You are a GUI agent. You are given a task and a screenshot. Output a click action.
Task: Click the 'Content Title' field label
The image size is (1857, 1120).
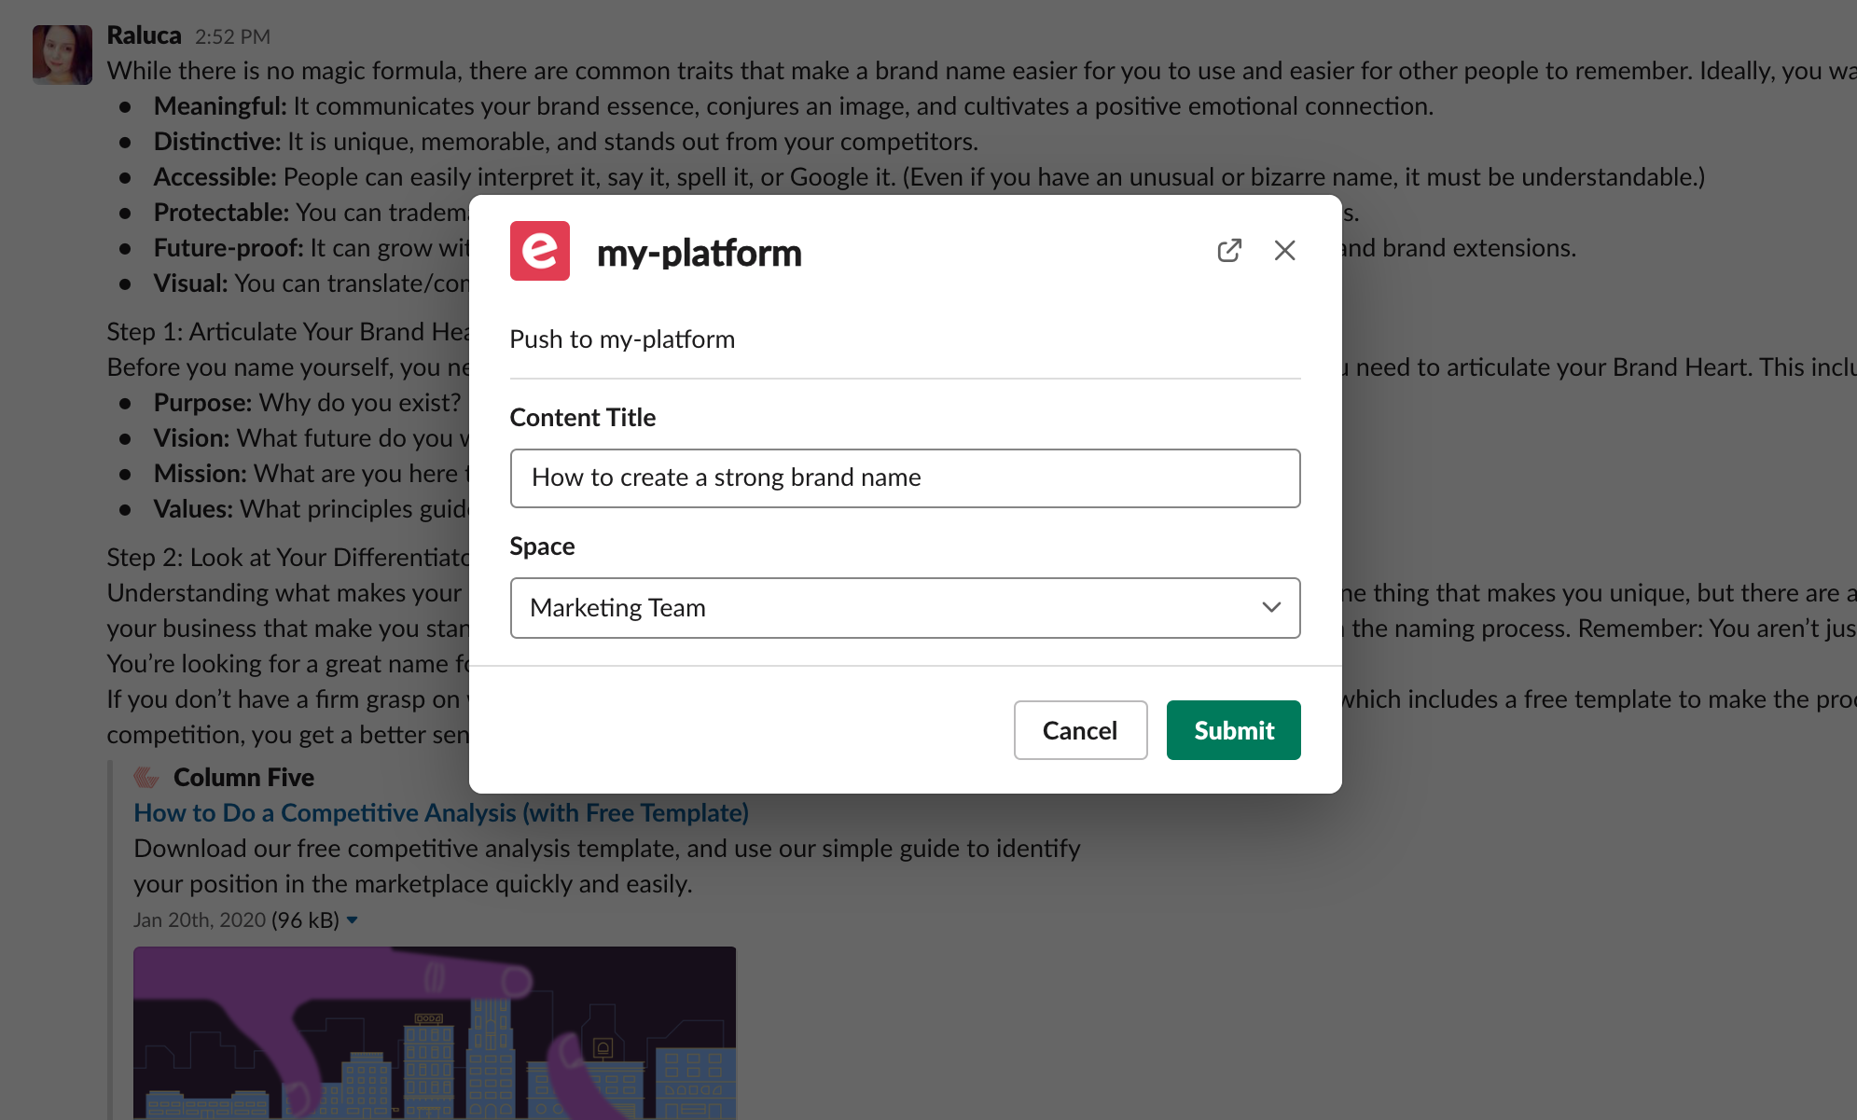(583, 418)
